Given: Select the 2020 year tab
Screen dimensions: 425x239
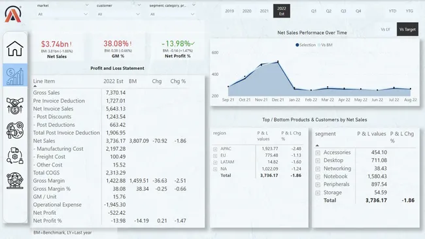Looking at the screenshot, I should tap(246, 11).
